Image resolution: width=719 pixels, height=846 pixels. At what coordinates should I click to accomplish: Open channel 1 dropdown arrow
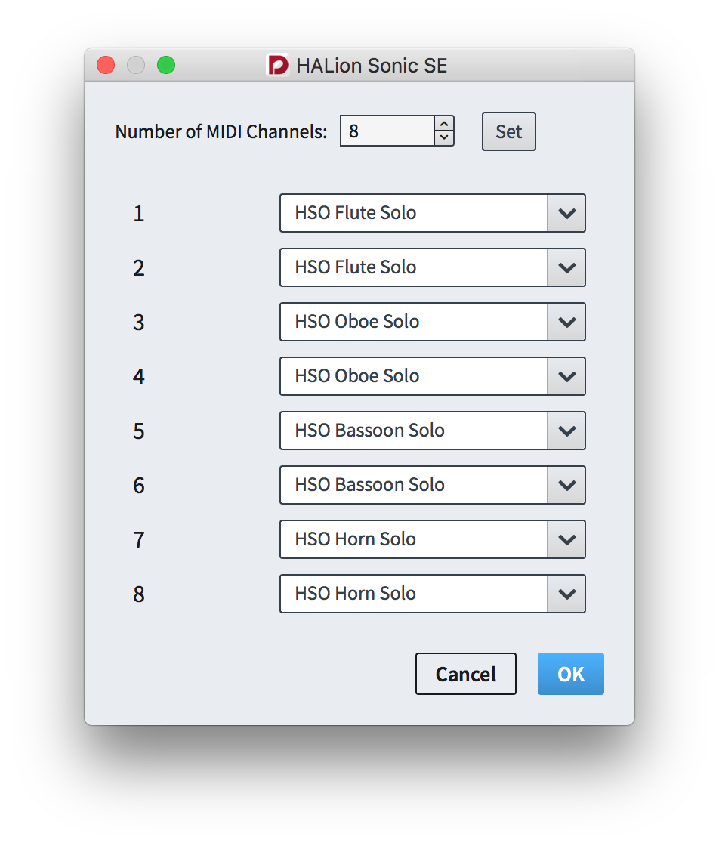pyautogui.click(x=566, y=213)
